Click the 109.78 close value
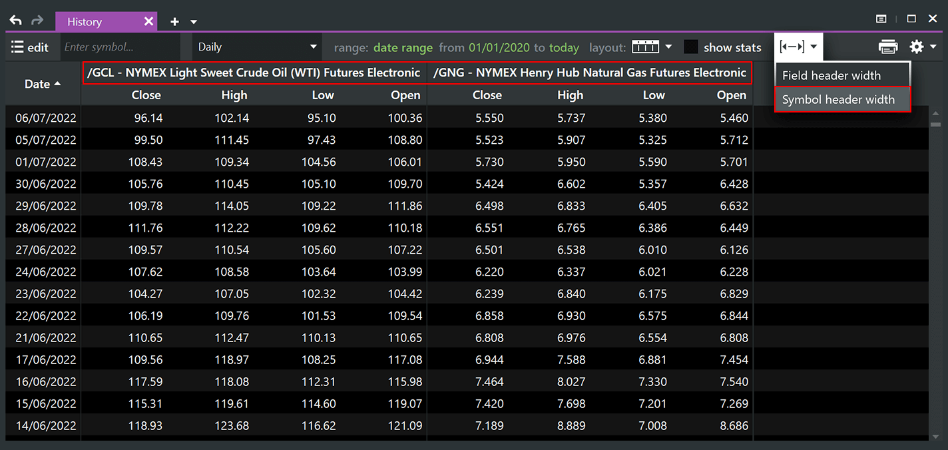948x450 pixels. click(x=145, y=206)
